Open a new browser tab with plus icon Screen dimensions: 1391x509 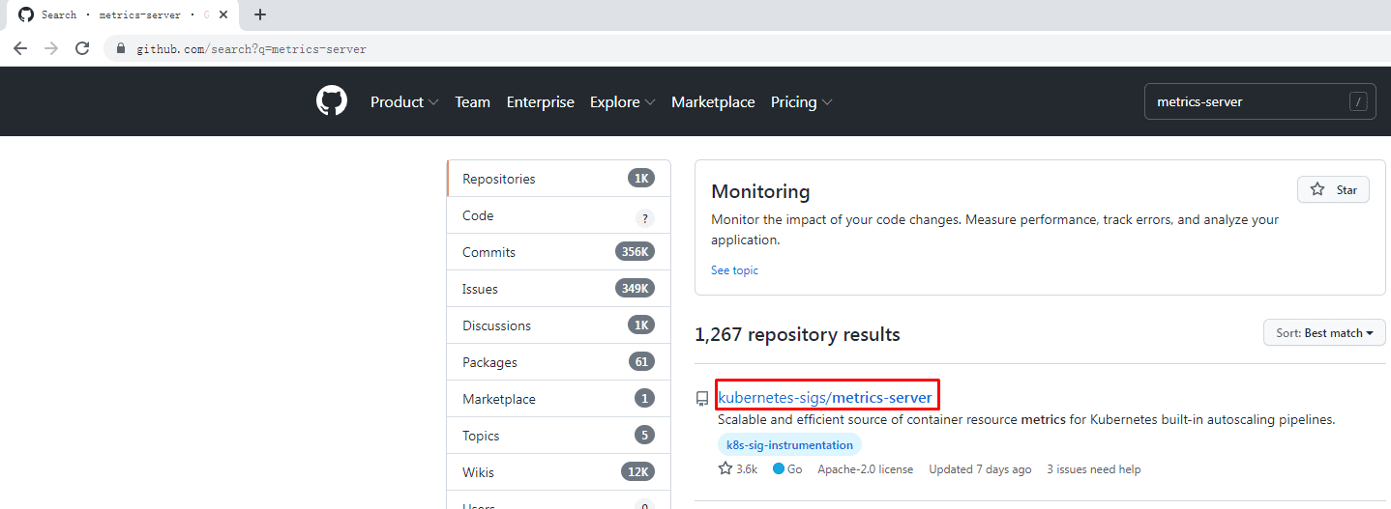[259, 14]
